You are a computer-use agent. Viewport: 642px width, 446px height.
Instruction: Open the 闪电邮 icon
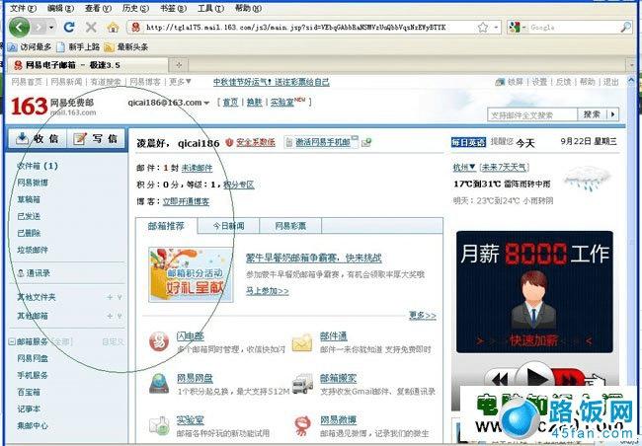(159, 341)
